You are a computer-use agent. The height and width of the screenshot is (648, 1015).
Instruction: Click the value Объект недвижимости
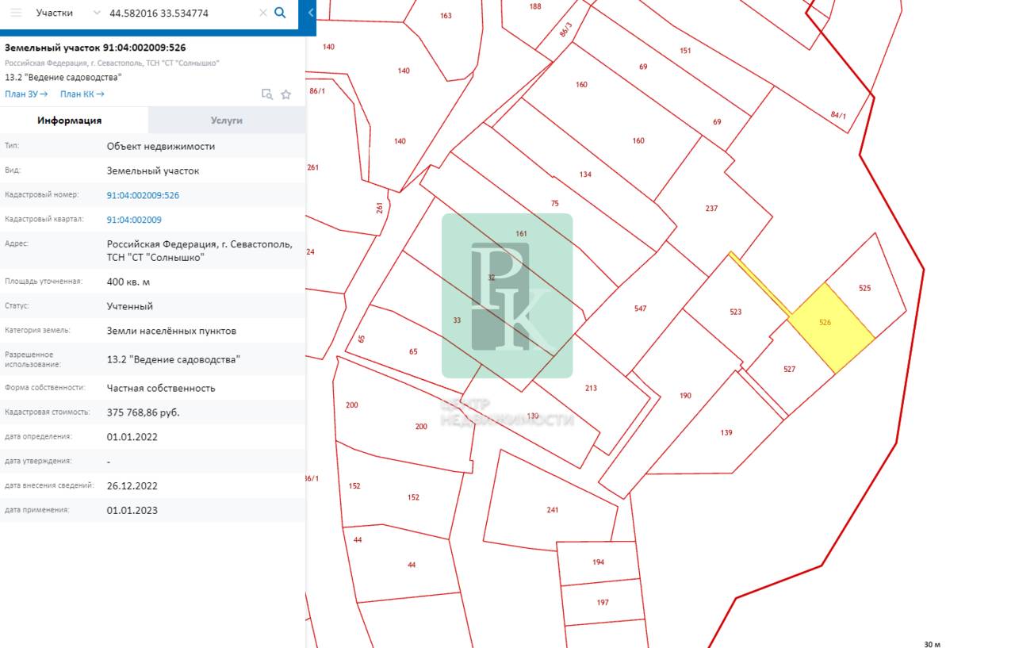161,147
